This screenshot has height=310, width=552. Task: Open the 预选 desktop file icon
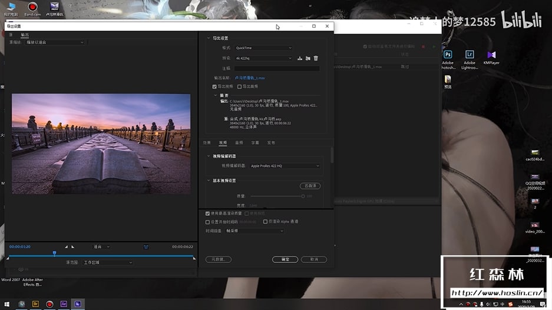[448, 82]
